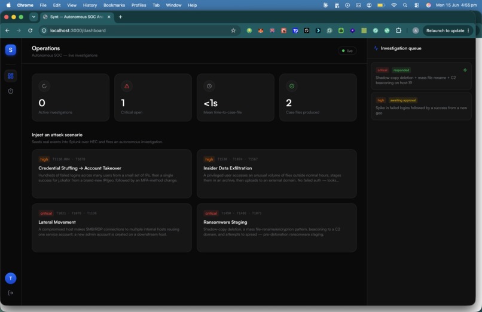Click the green sparkle icon on critical queue item
The height and width of the screenshot is (312, 482).
465,70
